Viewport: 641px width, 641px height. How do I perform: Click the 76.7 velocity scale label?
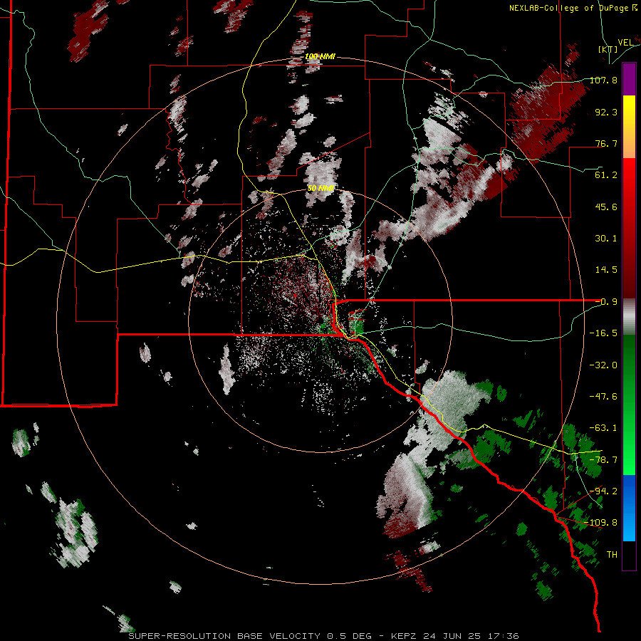pos(606,143)
